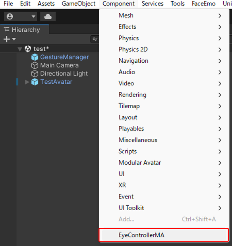Open the Scripts component submenu

click(x=164, y=152)
